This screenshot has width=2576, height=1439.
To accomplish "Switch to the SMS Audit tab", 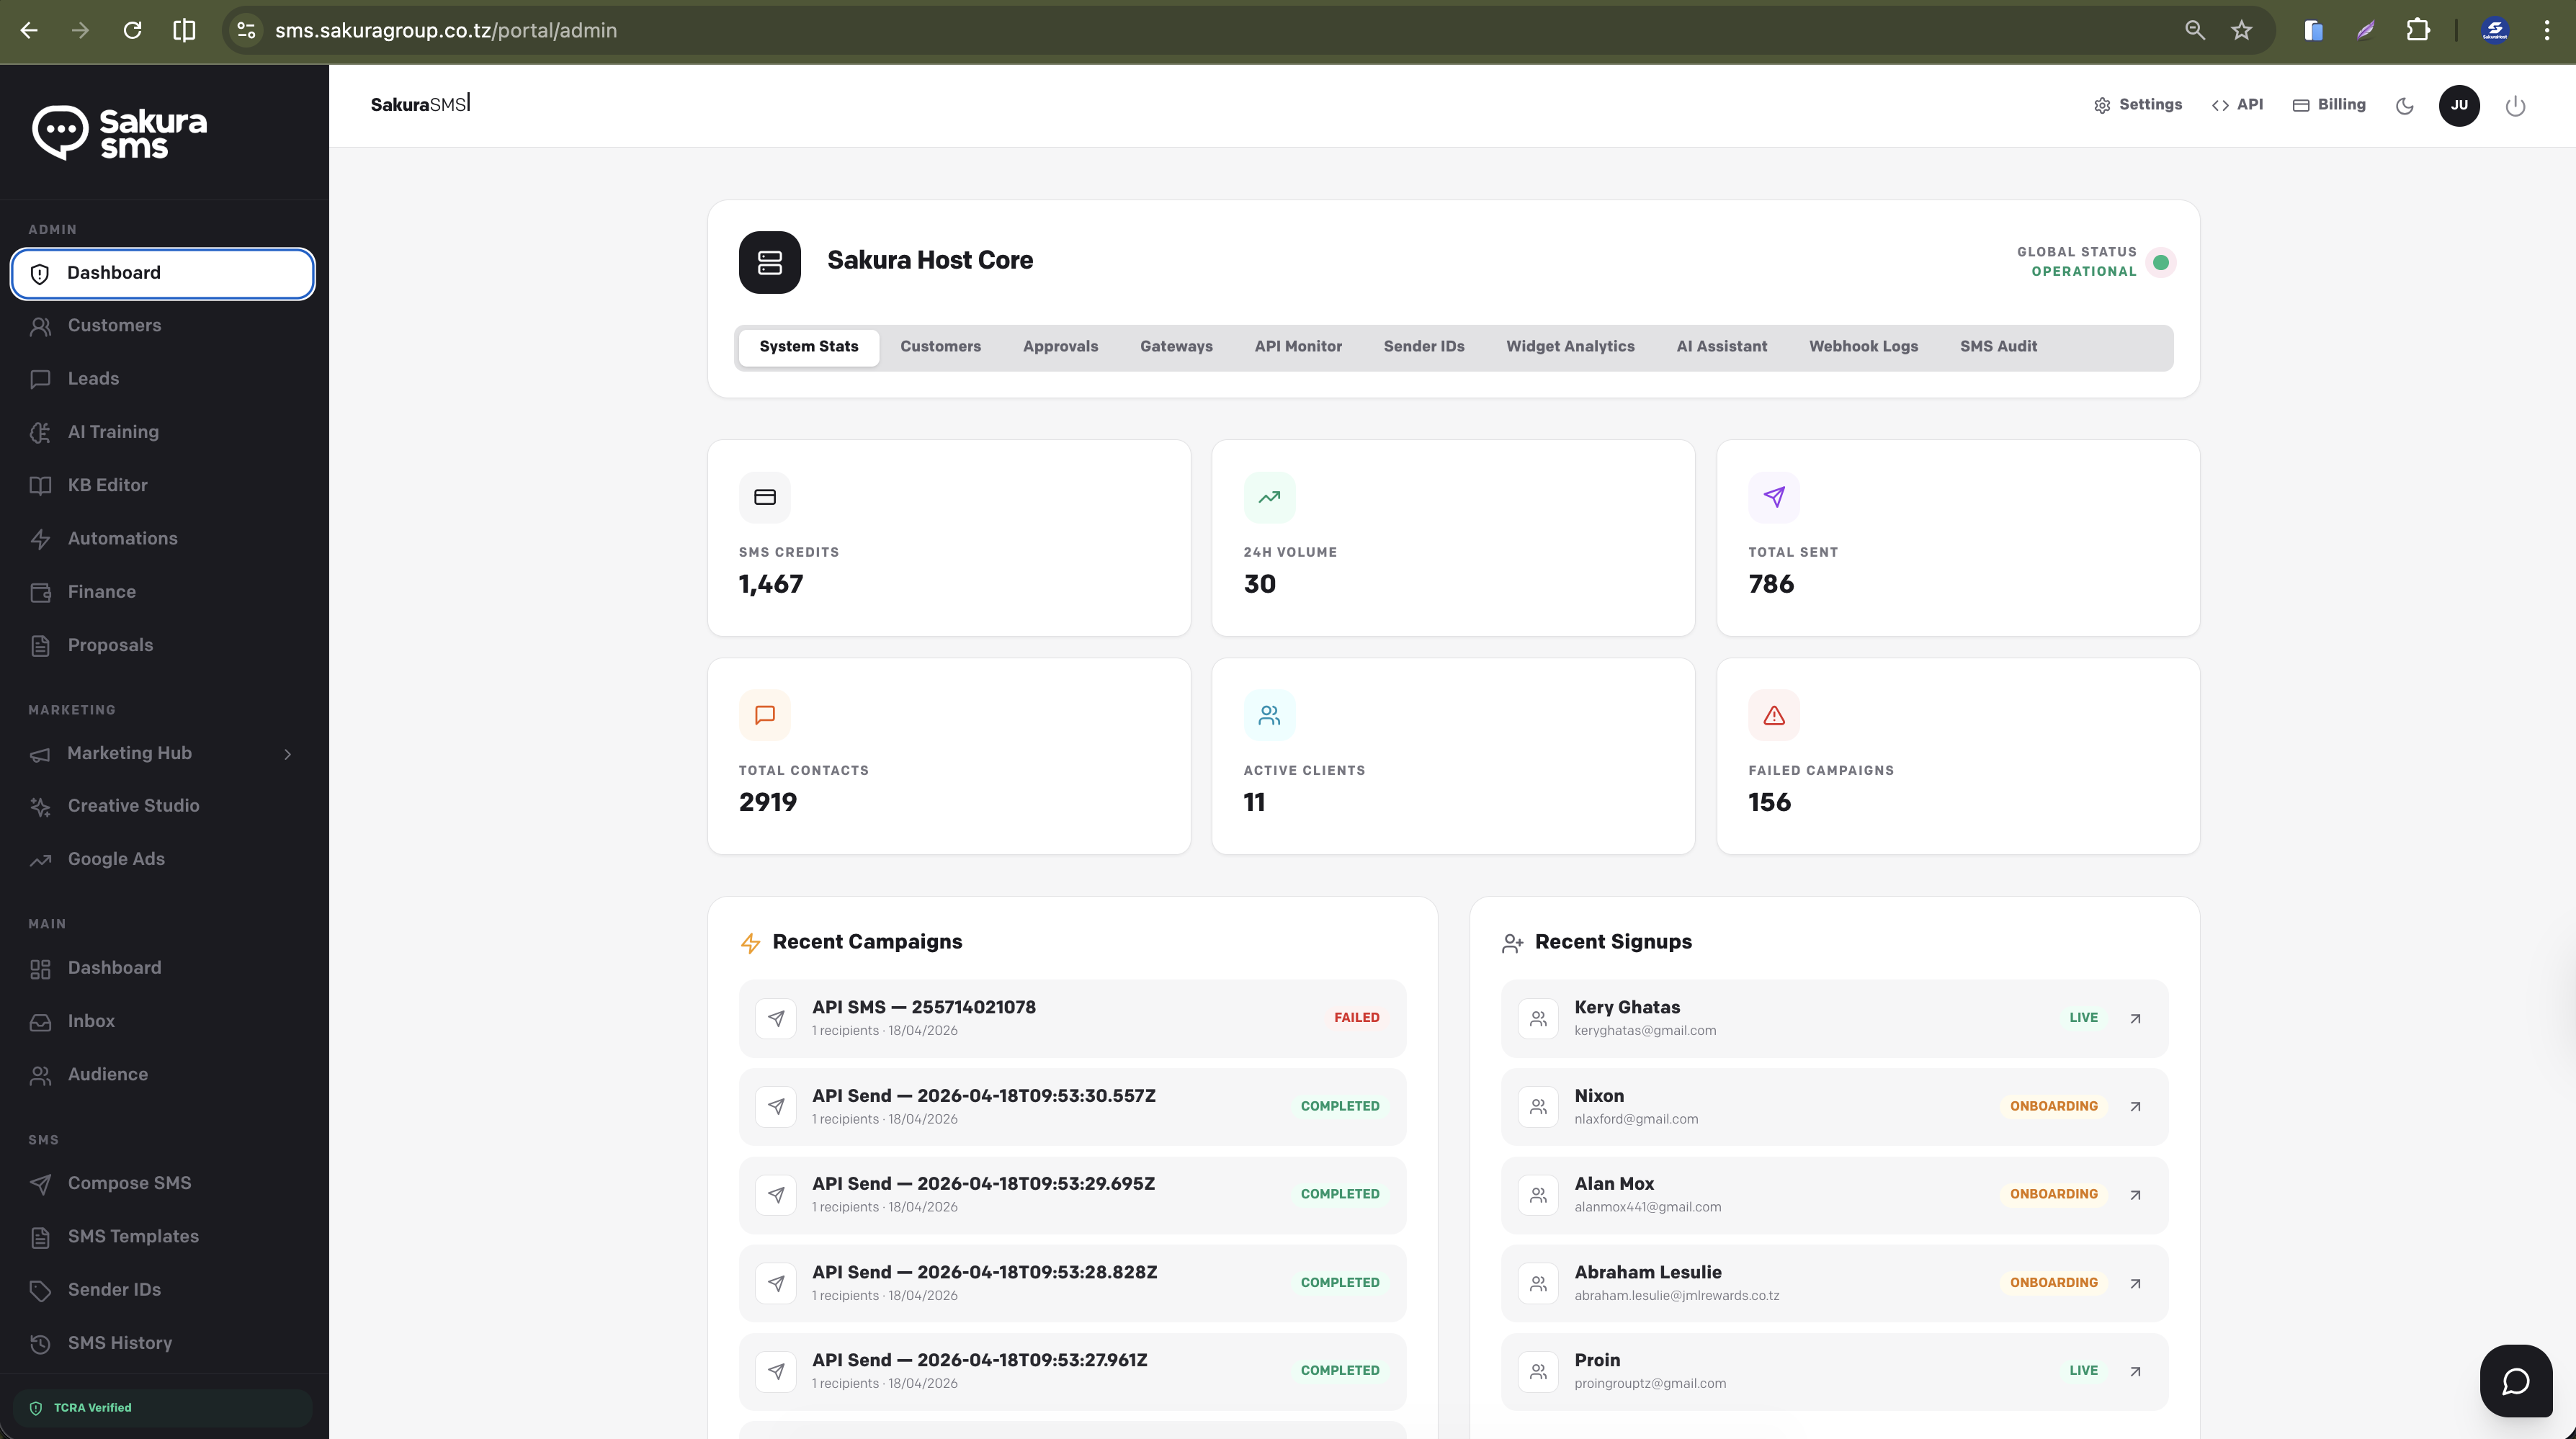I will click(1999, 346).
